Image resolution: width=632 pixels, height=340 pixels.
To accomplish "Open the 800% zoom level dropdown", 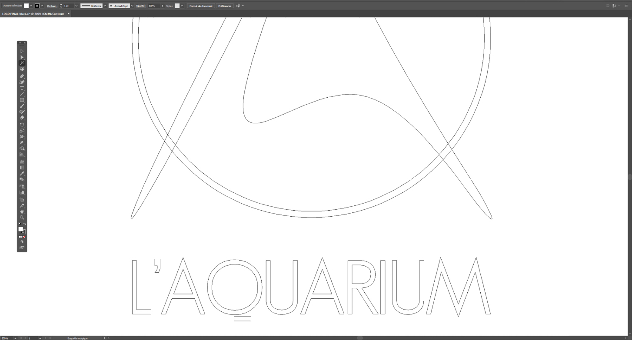I will 15,338.
